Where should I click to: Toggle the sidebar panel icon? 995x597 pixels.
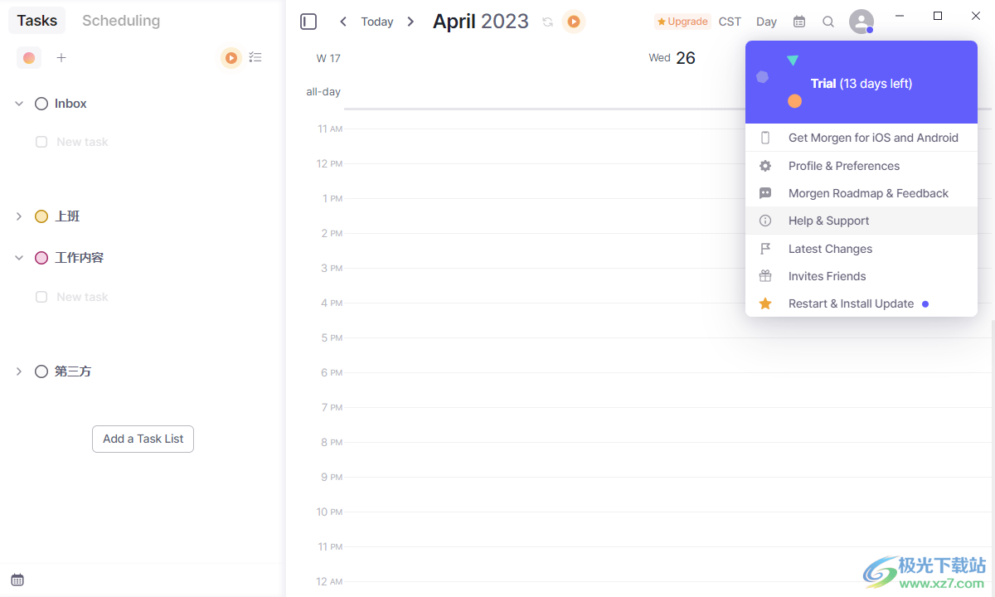tap(308, 22)
